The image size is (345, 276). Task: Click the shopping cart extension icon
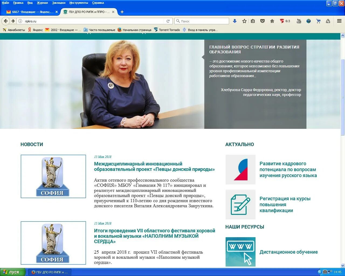(x=318, y=21)
